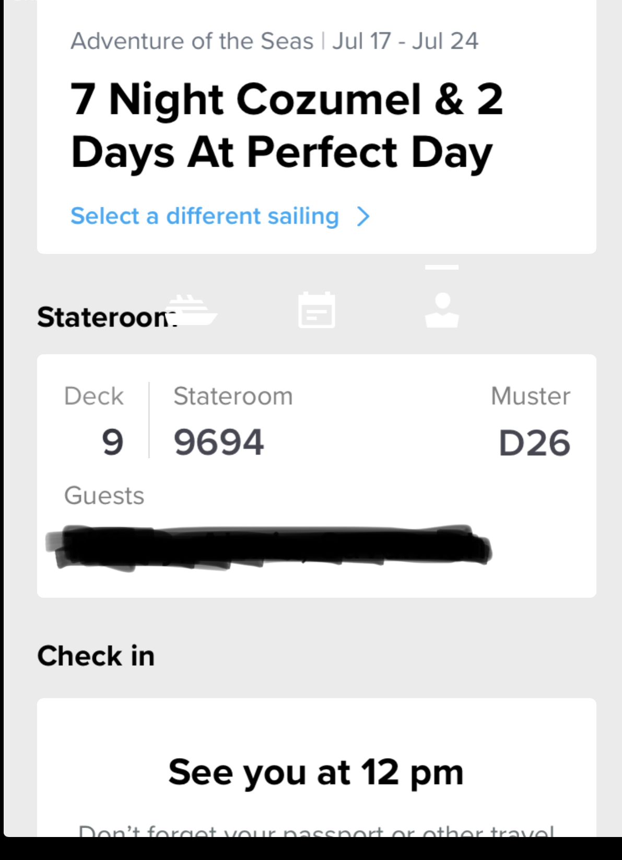Tap the Stateroom column label
This screenshot has height=860, width=622.
tap(233, 396)
